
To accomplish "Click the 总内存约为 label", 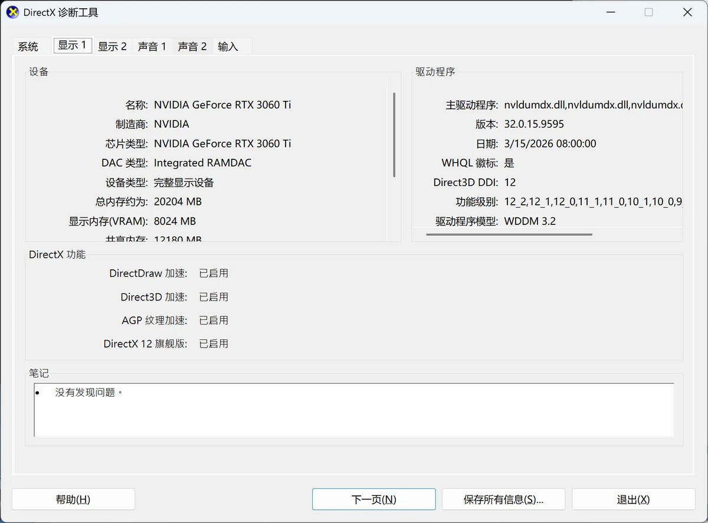I will (122, 202).
